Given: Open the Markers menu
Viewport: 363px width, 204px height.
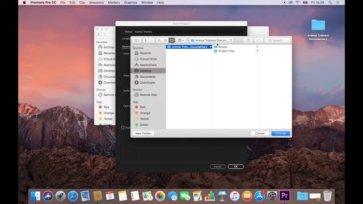Looking at the screenshot, I should point(114,2).
